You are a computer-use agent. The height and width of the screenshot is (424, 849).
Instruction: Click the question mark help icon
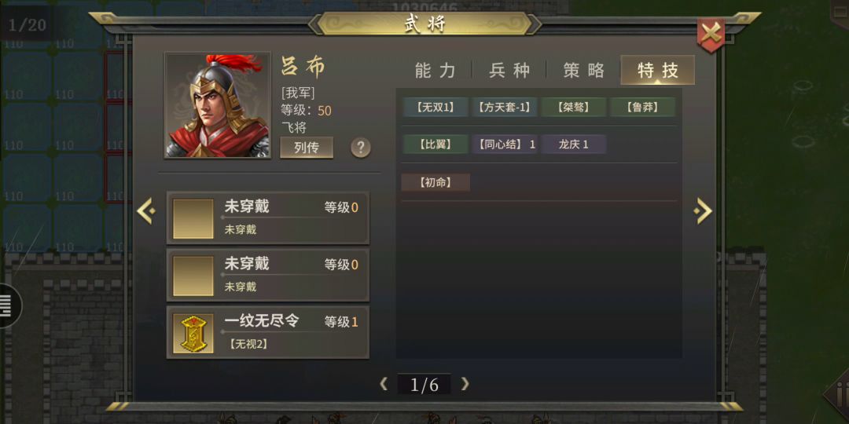pyautogui.click(x=361, y=147)
